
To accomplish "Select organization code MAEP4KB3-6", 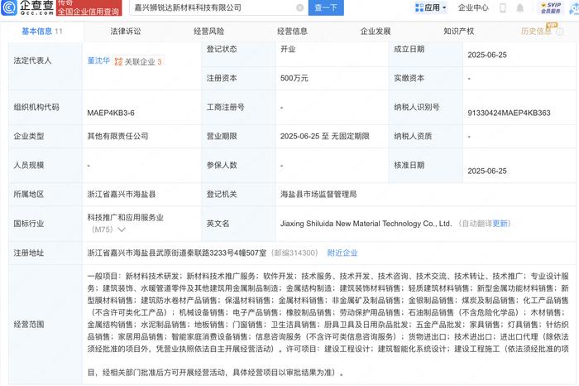I will [111, 113].
